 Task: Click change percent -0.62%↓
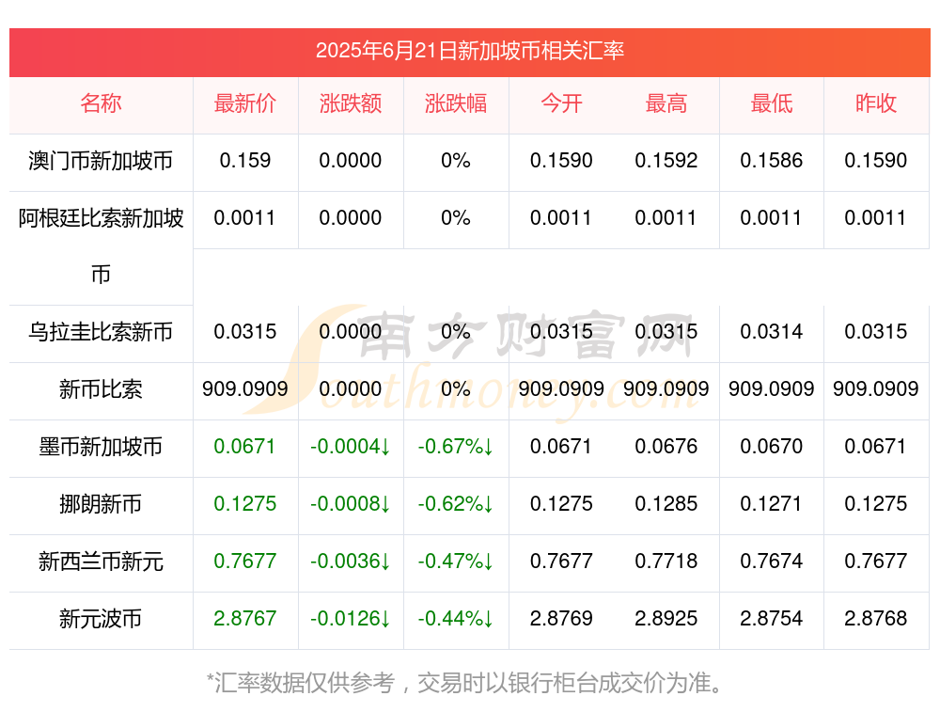pos(456,503)
